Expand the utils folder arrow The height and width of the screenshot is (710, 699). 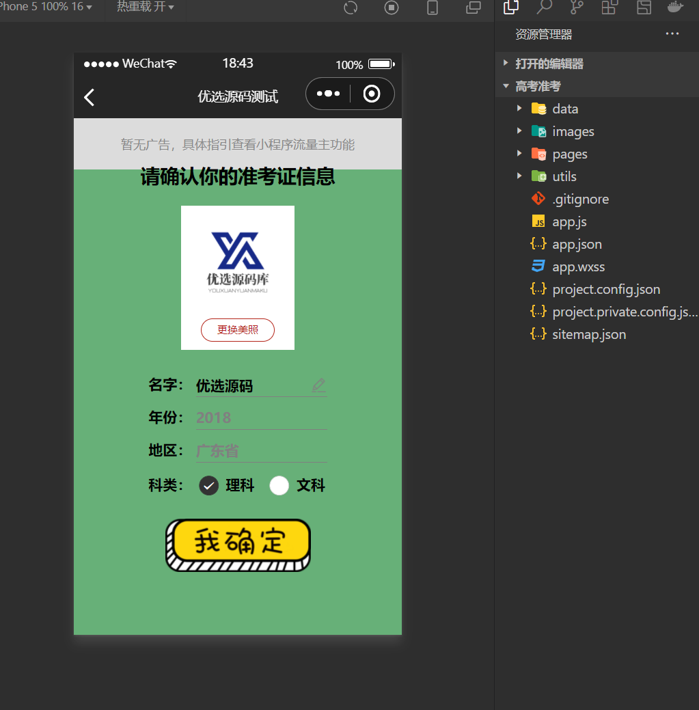coord(519,176)
